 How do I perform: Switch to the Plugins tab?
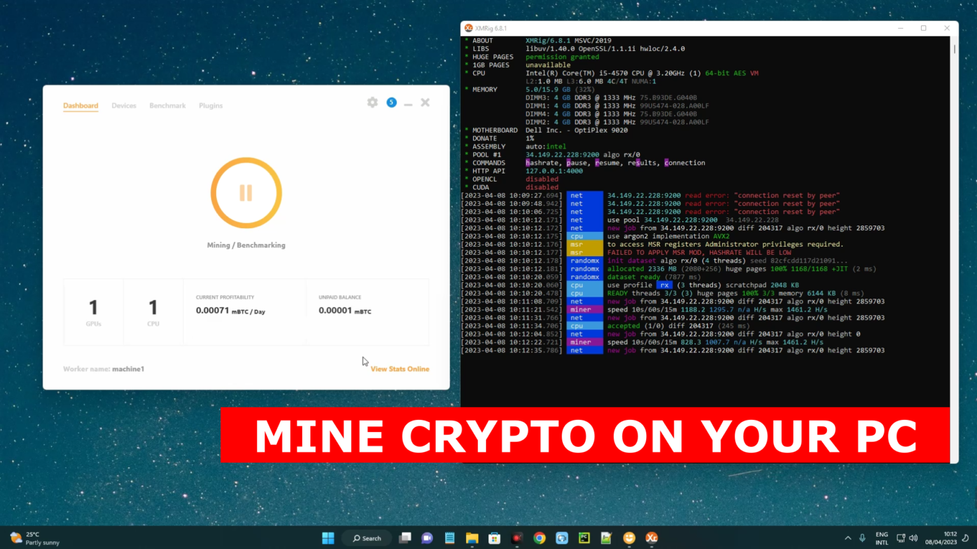[x=211, y=105]
